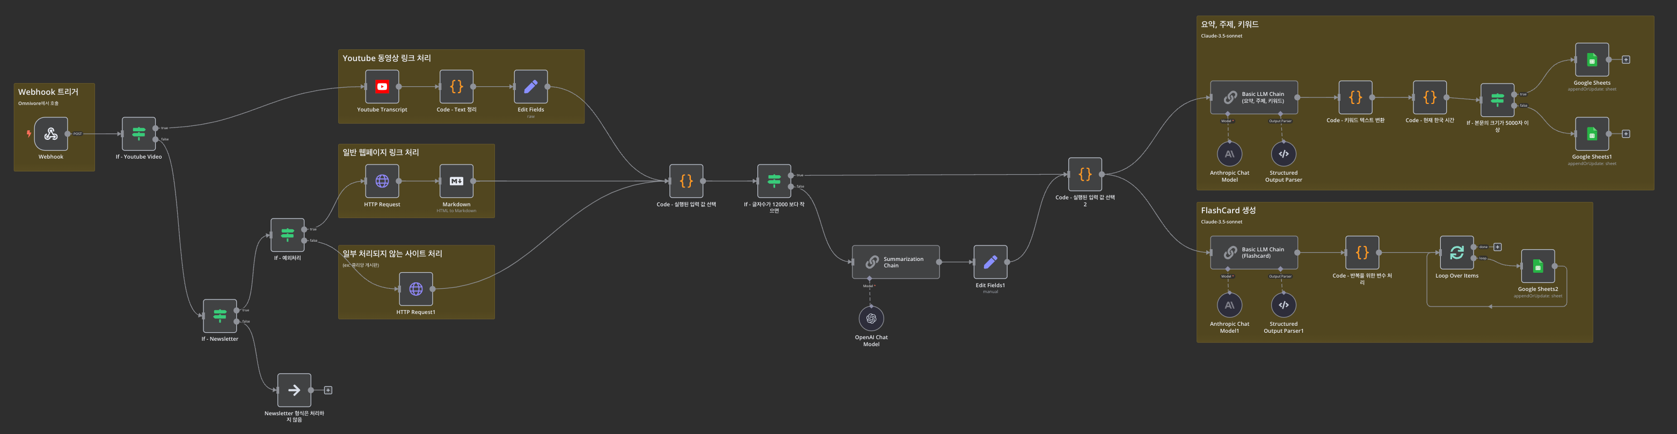Select the Youtube 동영상 링크 처리 sticky title
Viewport: 1677px width, 434px height.
387,58
